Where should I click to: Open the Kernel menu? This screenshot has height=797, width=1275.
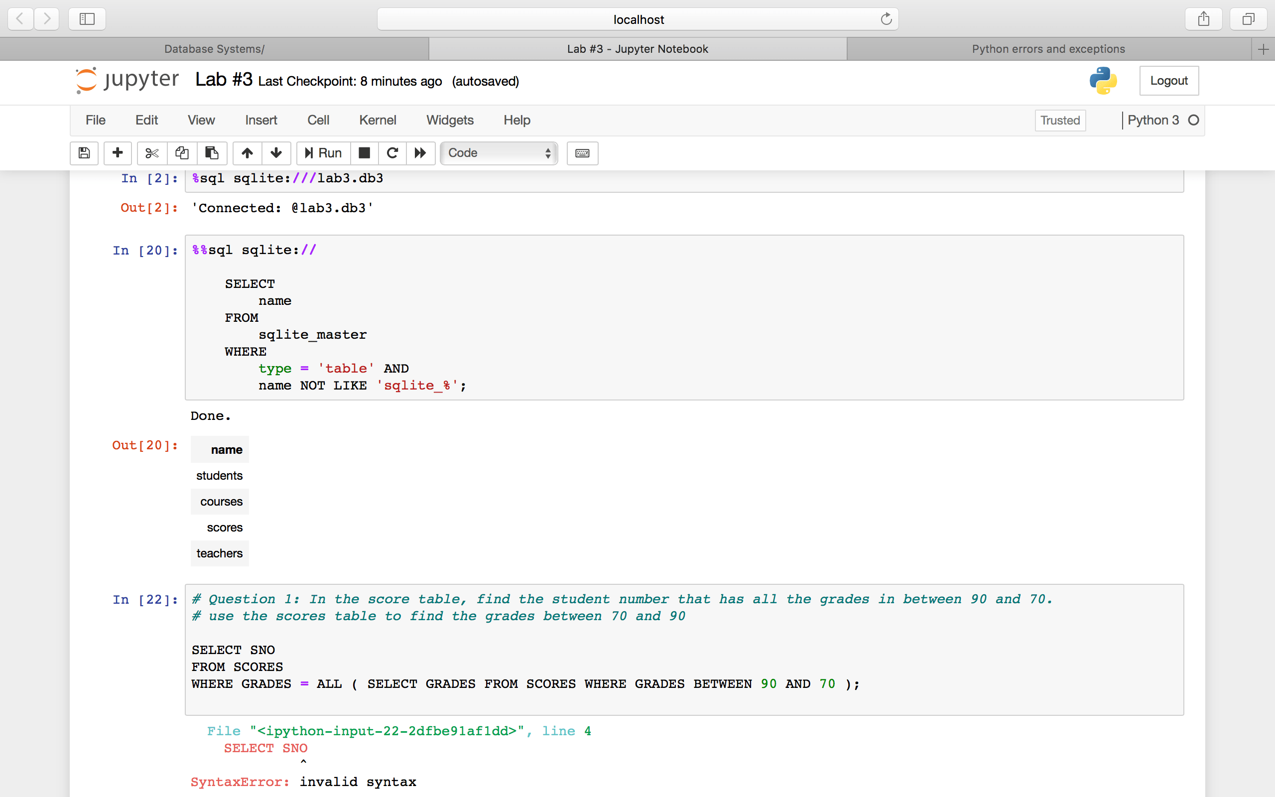click(378, 120)
